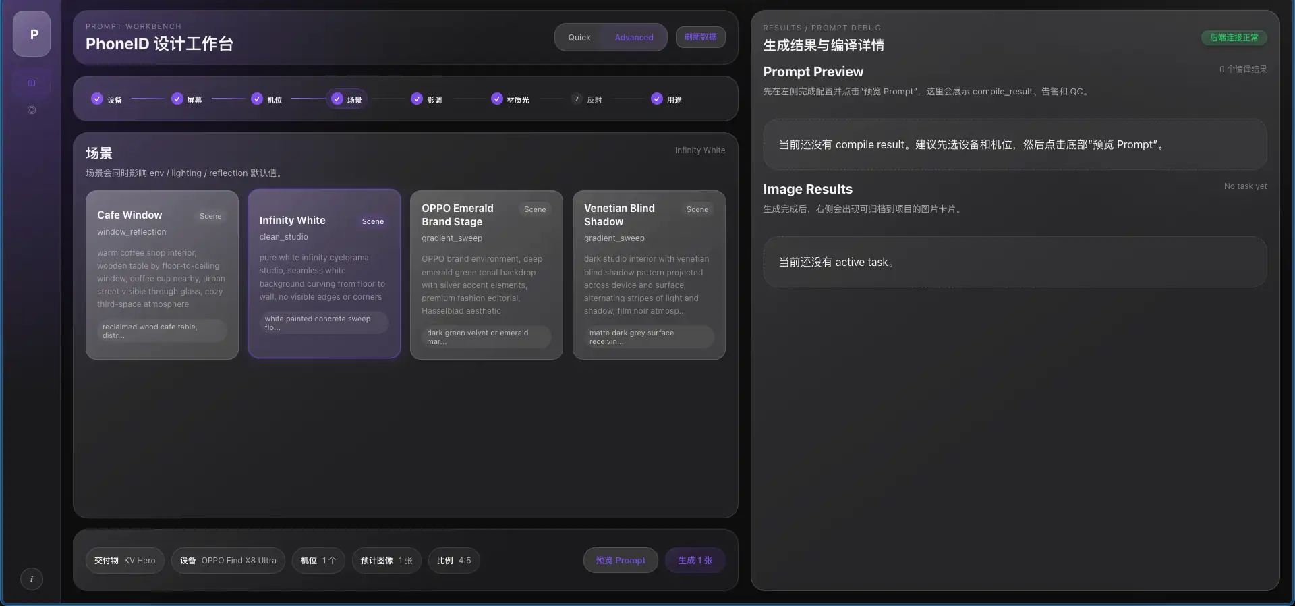Click the 比例 4:5 chip

tap(454, 560)
